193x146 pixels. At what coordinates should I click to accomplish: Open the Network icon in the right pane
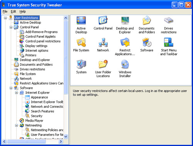(x=103, y=42)
